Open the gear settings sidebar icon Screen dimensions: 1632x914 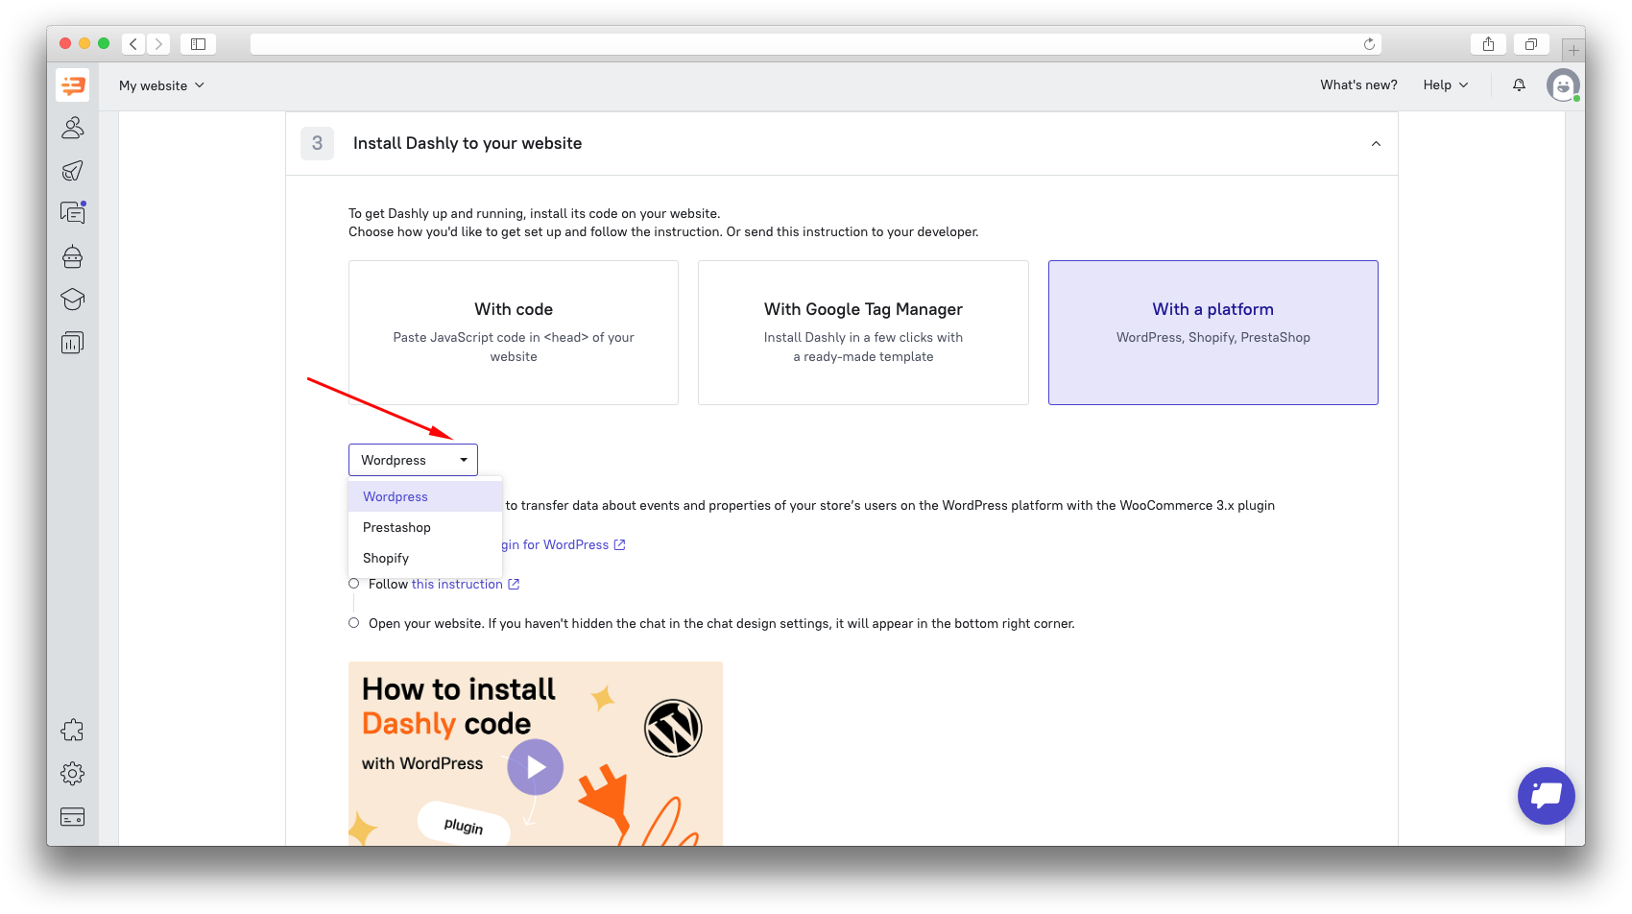click(72, 774)
